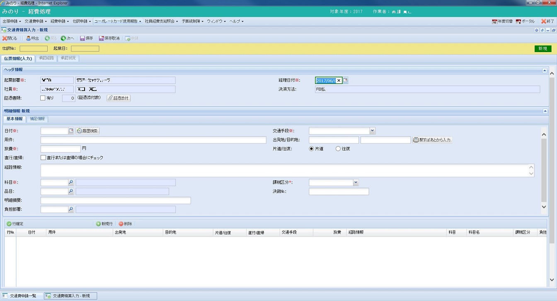
Task: Click 駅すぱあとから入力 button
Action: pyautogui.click(x=432, y=140)
